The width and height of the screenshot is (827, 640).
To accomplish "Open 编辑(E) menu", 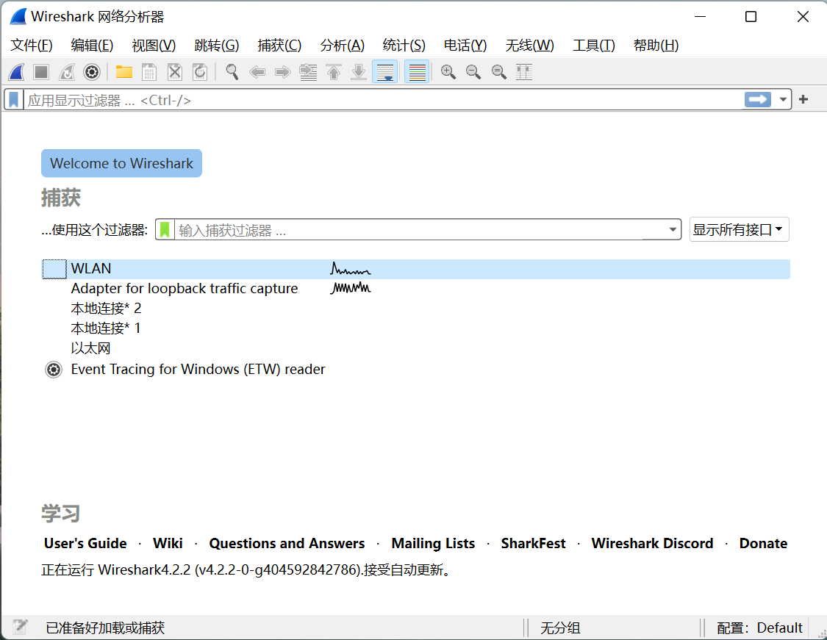I will tap(93, 46).
